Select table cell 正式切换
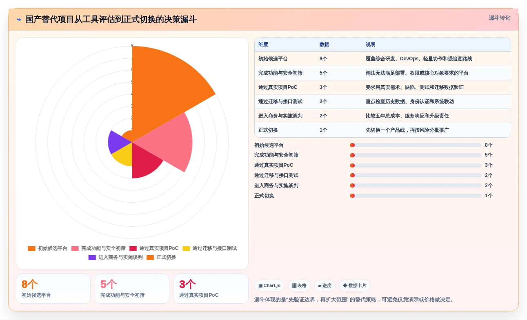 point(268,130)
